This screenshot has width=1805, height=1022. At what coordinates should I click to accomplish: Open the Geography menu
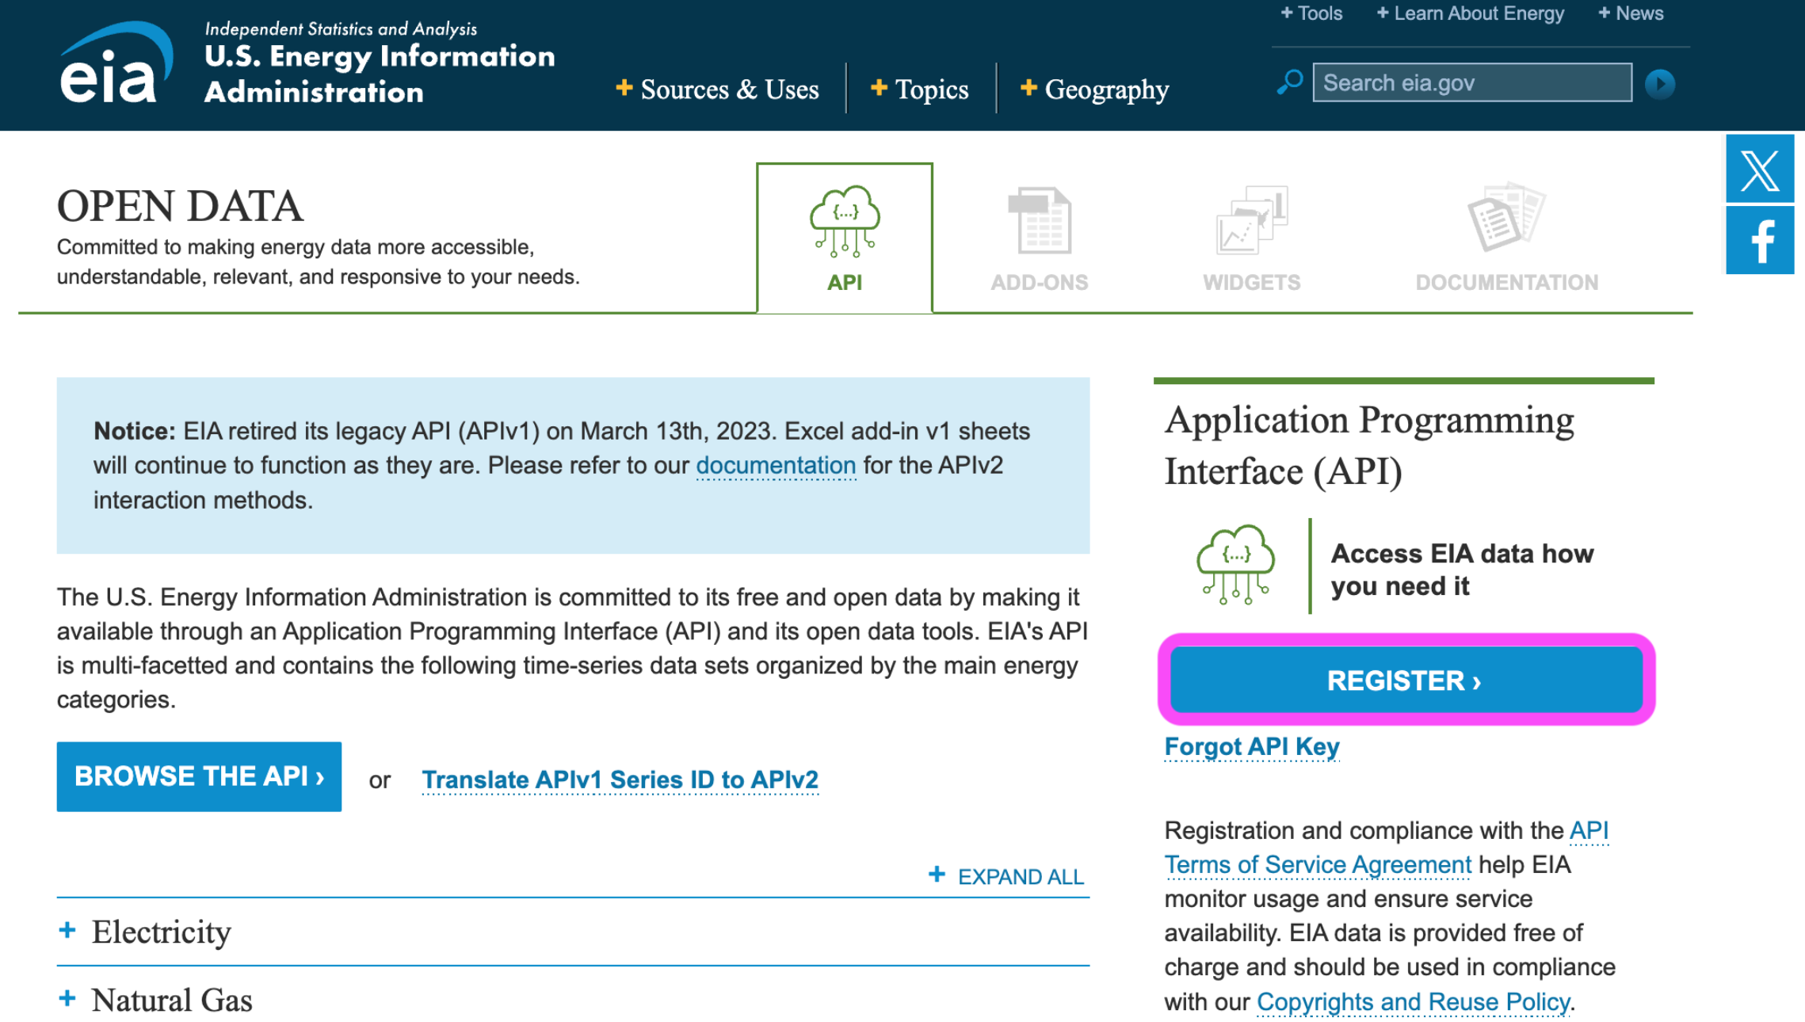[x=1094, y=90]
